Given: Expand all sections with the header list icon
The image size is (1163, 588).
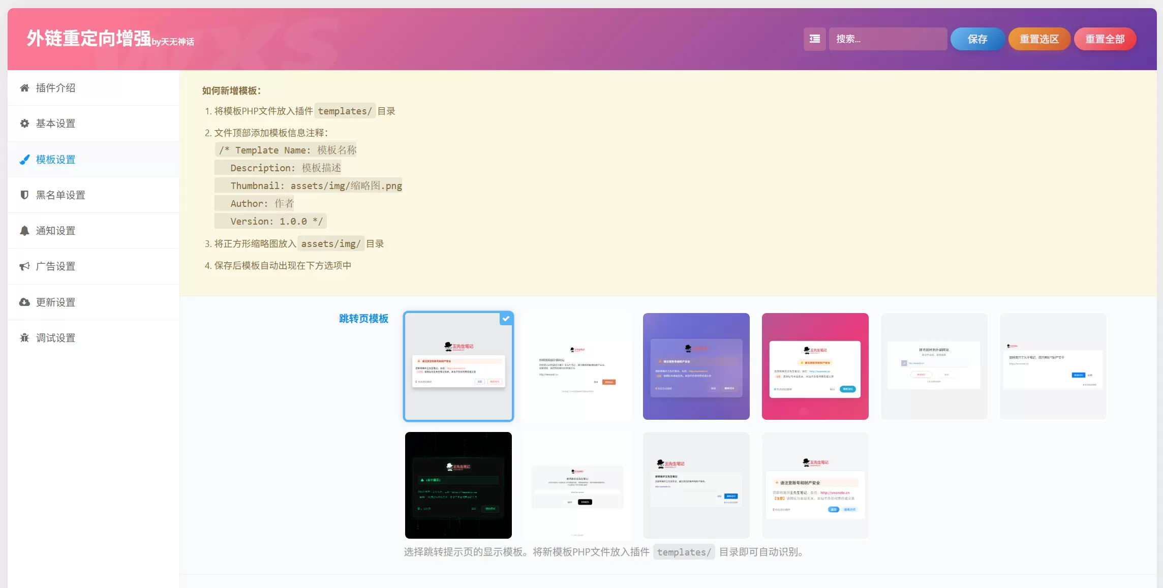Looking at the screenshot, I should 815,39.
